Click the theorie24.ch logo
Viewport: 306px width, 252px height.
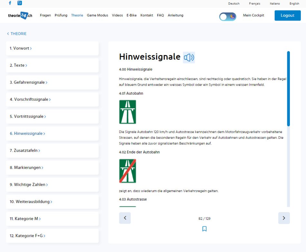pos(20,15)
